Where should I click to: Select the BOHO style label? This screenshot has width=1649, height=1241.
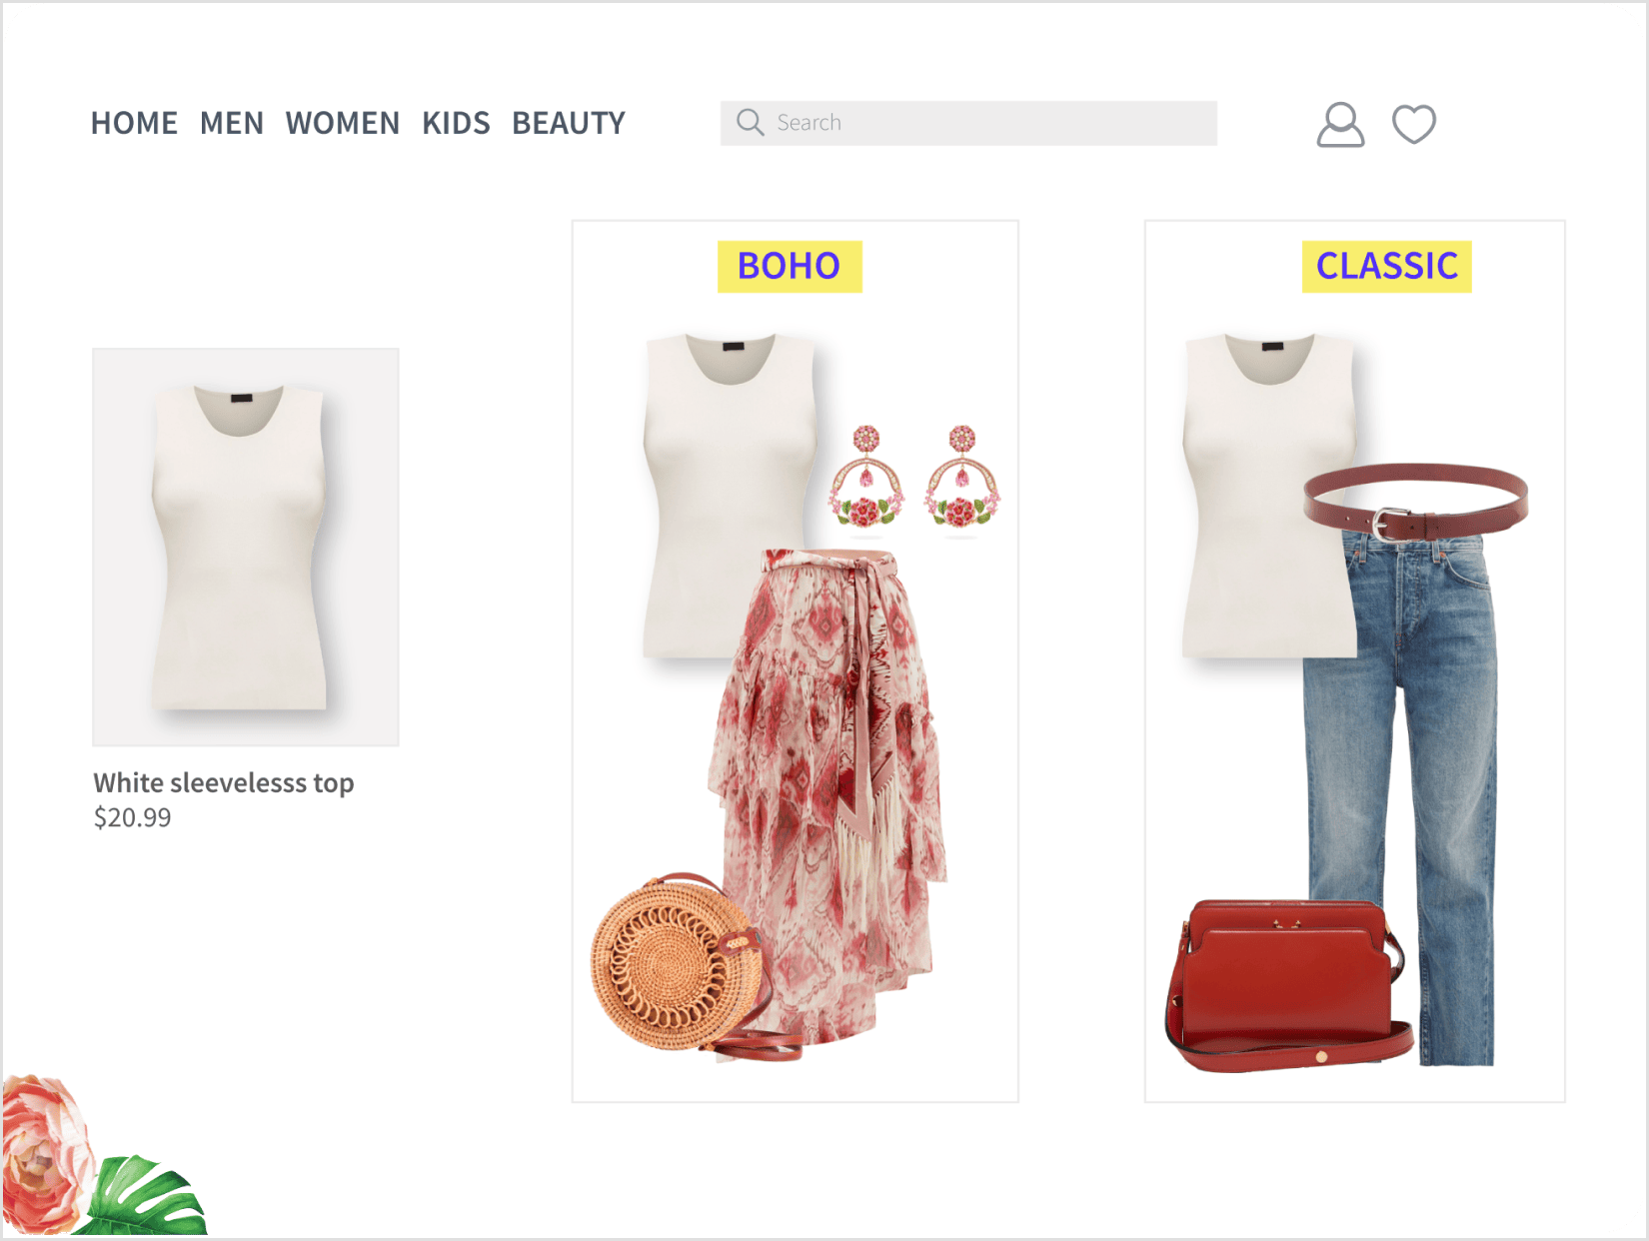click(x=790, y=266)
